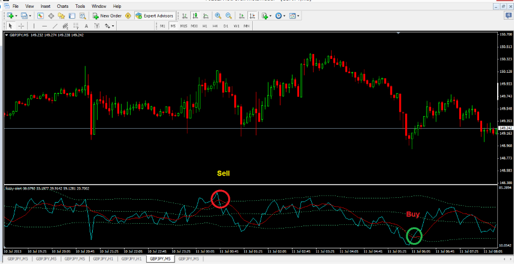Zoom out of the chart

229,16
